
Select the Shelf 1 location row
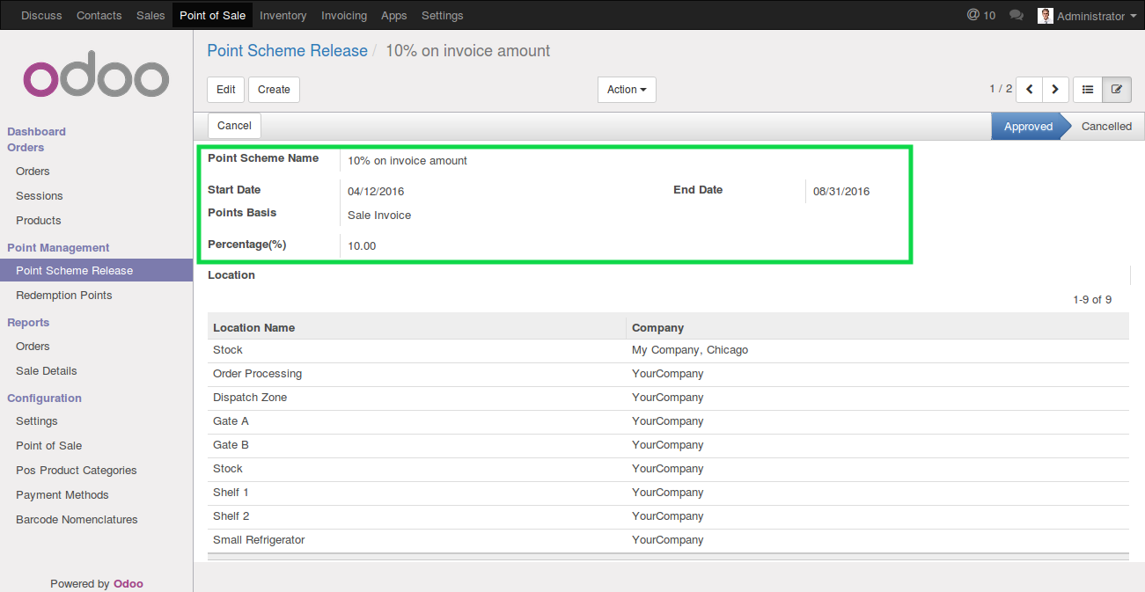(668, 493)
